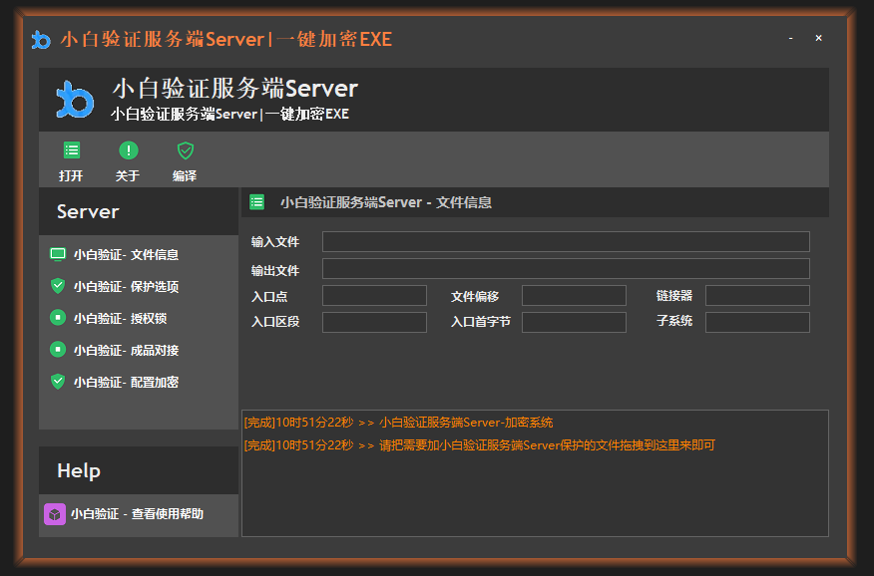Click the list icon in the 文件信息 panel header

256,202
